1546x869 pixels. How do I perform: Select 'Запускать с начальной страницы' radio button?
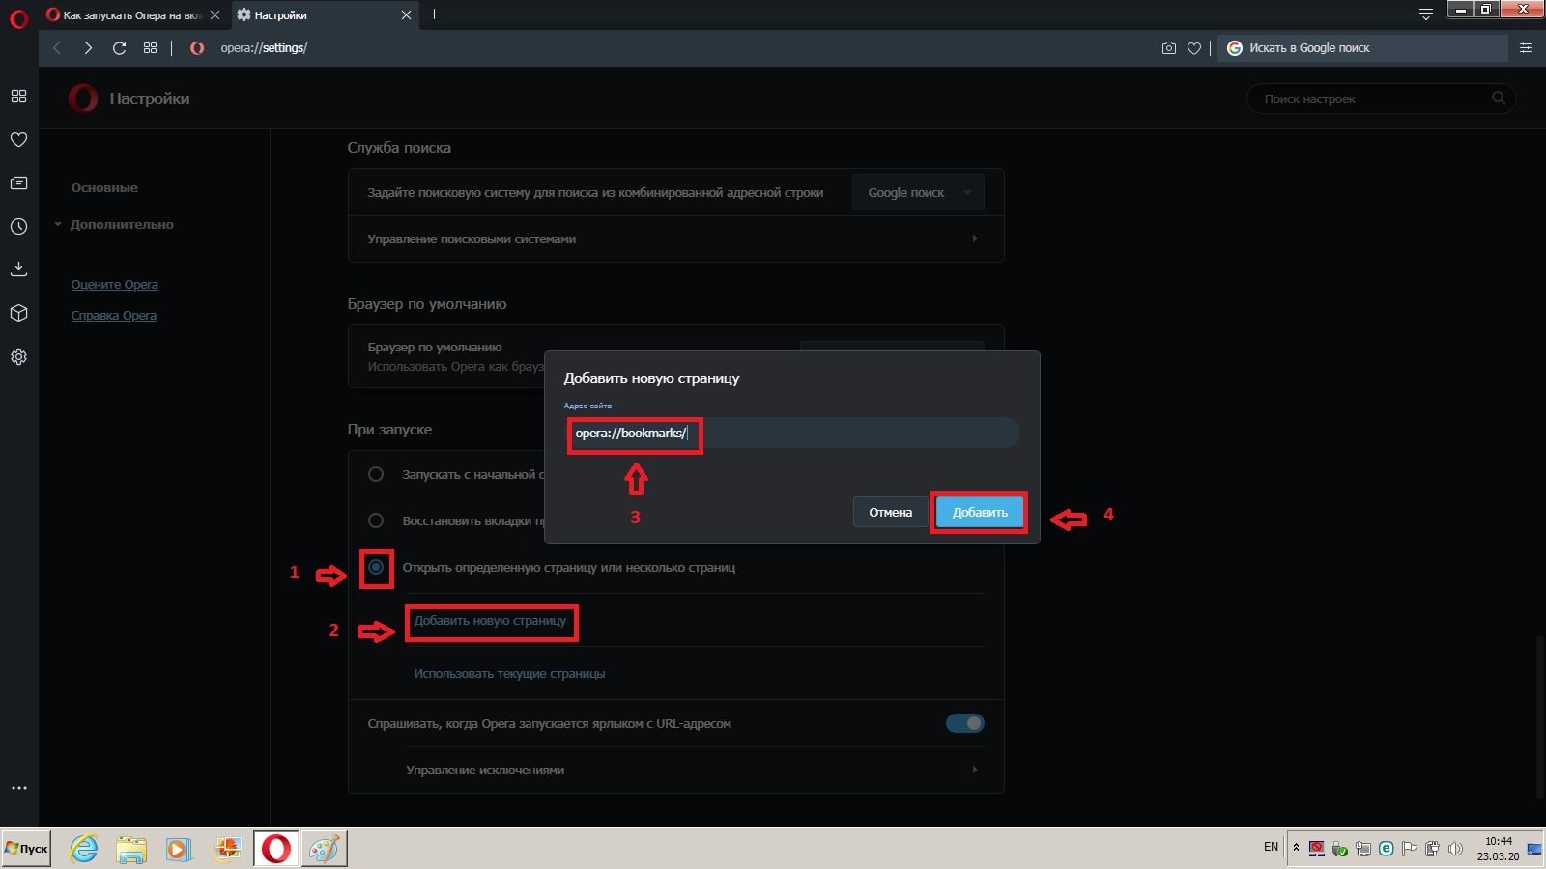pos(376,474)
